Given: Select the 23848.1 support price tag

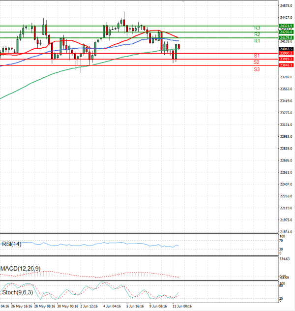Looking at the screenshot, I should 286,65.
